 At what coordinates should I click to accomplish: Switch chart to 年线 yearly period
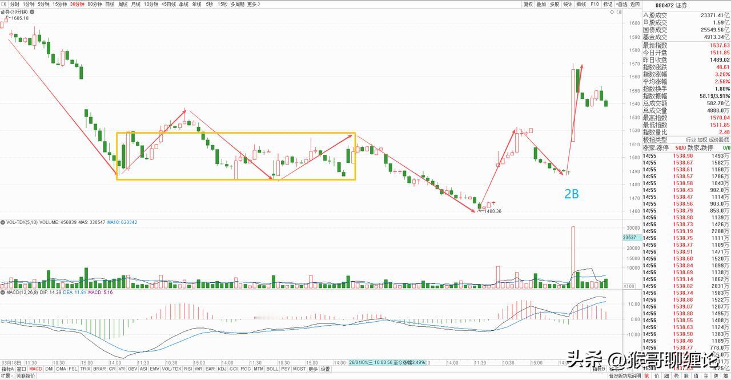coord(196,4)
